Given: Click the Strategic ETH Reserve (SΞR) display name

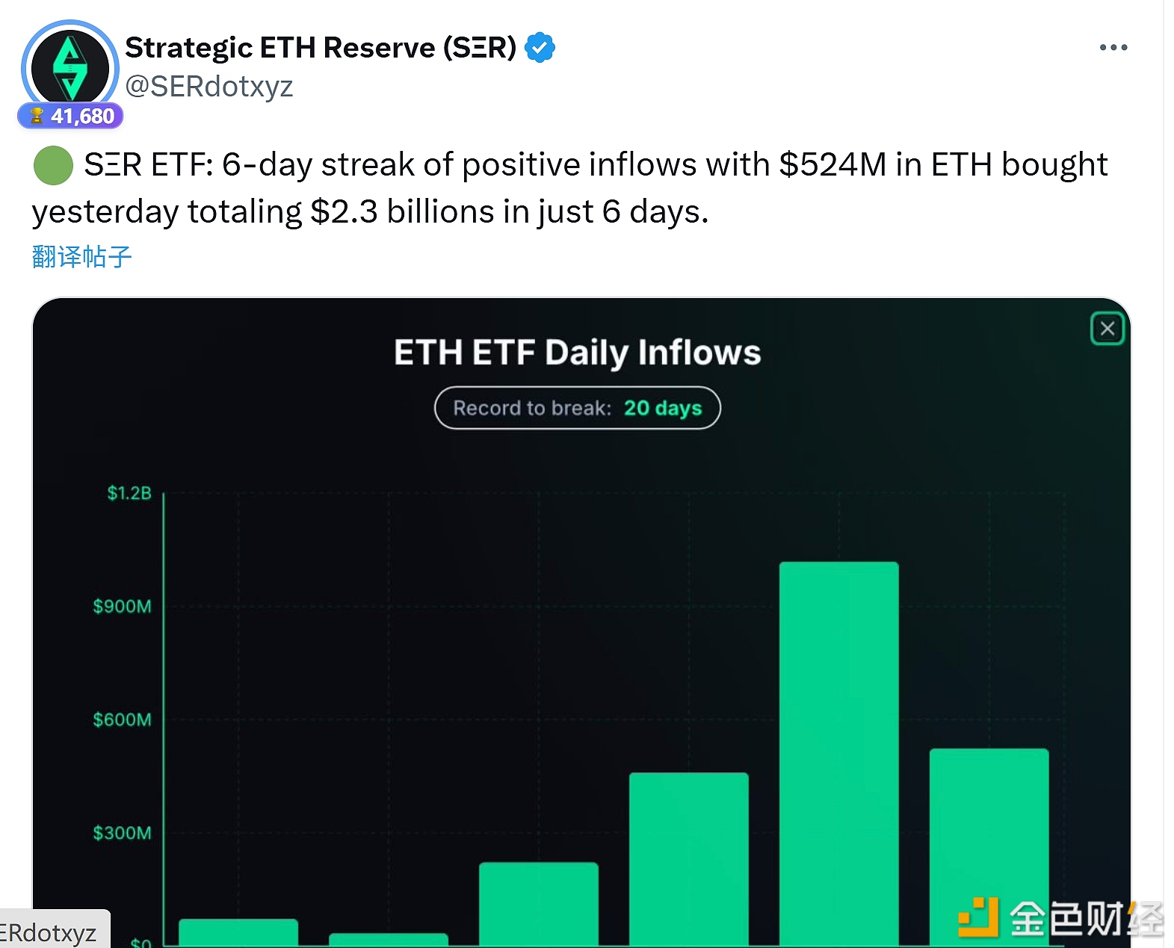Looking at the screenshot, I should (321, 48).
